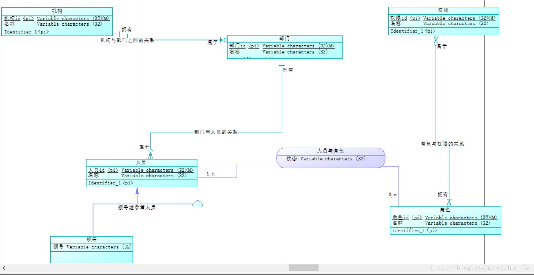Image resolution: width=534 pixels, height=275 pixels.
Task: Select the 属于 role label above 人员 entity
Action: pyautogui.click(x=144, y=147)
